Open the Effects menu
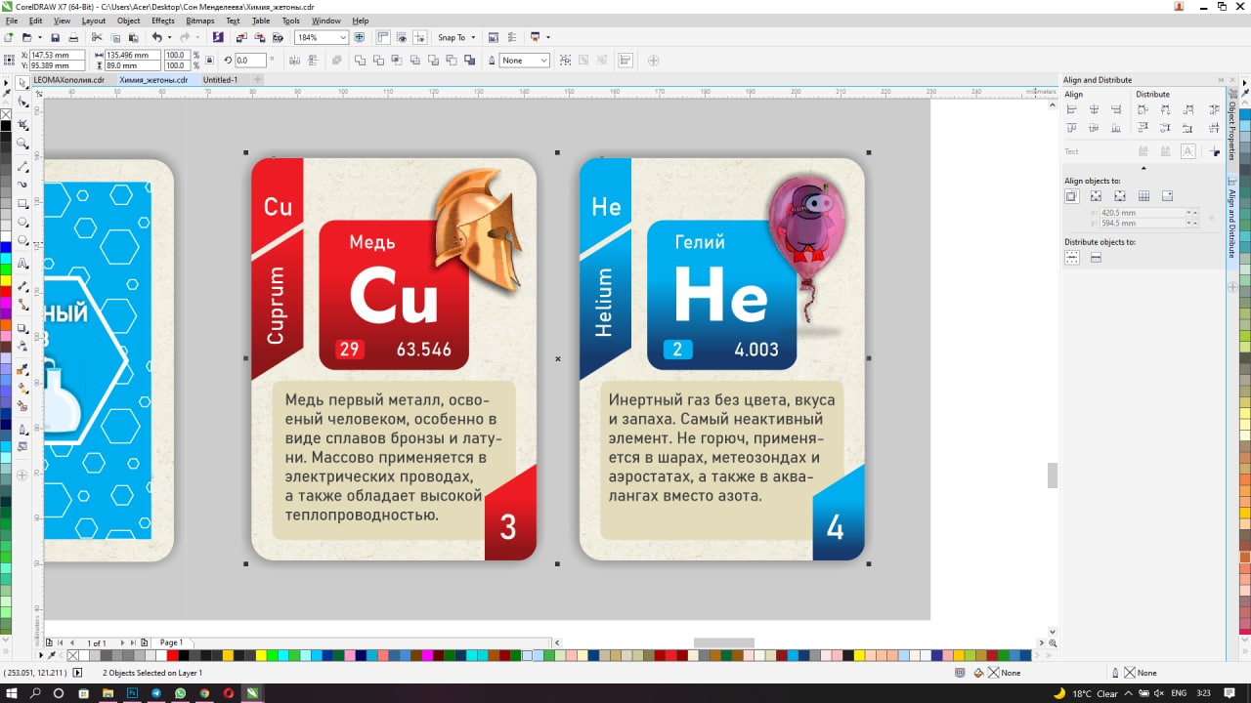1251x703 pixels. pyautogui.click(x=163, y=21)
